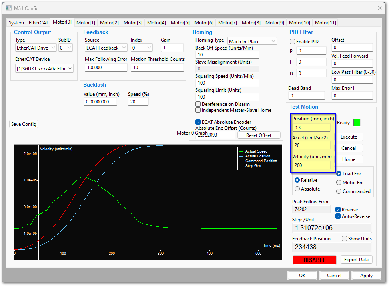
Task: Close the M31 Config window
Action: pyautogui.click(x=379, y=8)
